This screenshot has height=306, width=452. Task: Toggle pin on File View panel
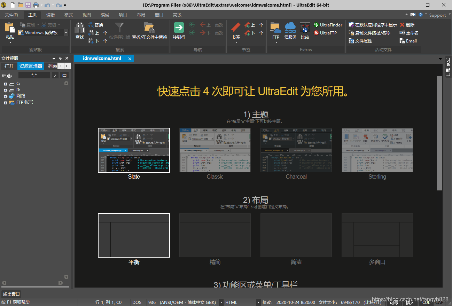[x=60, y=58]
